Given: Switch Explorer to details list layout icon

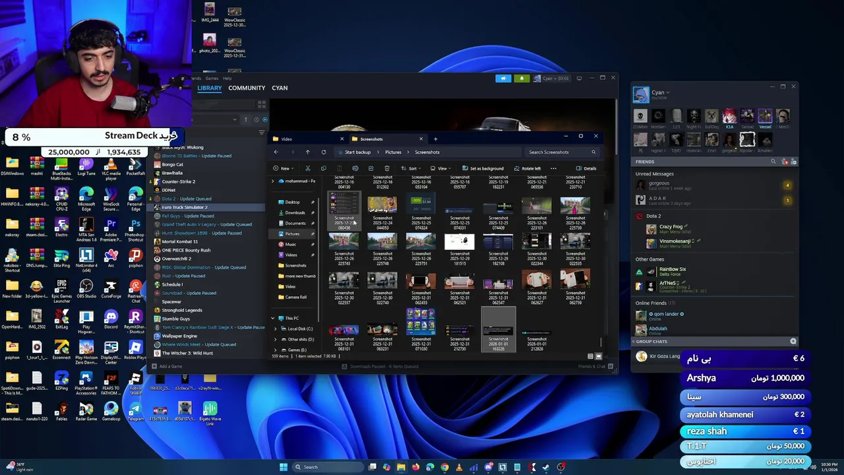Looking at the screenshot, I should (x=590, y=356).
